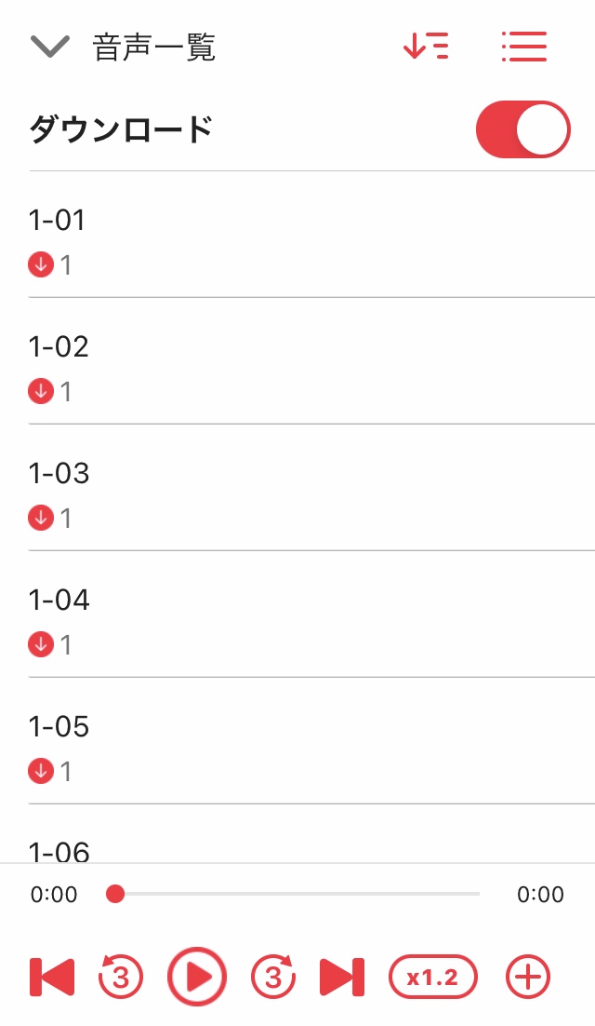Click the playback progress slider knob
This screenshot has height=1026, width=595.
[x=115, y=894]
